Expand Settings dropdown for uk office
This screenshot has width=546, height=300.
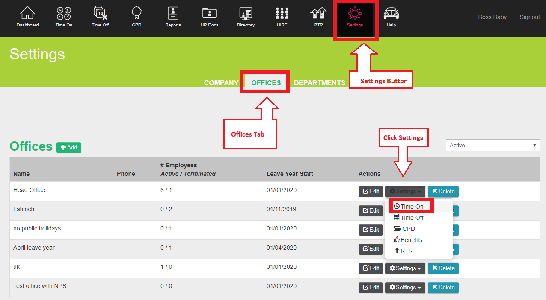click(x=405, y=268)
